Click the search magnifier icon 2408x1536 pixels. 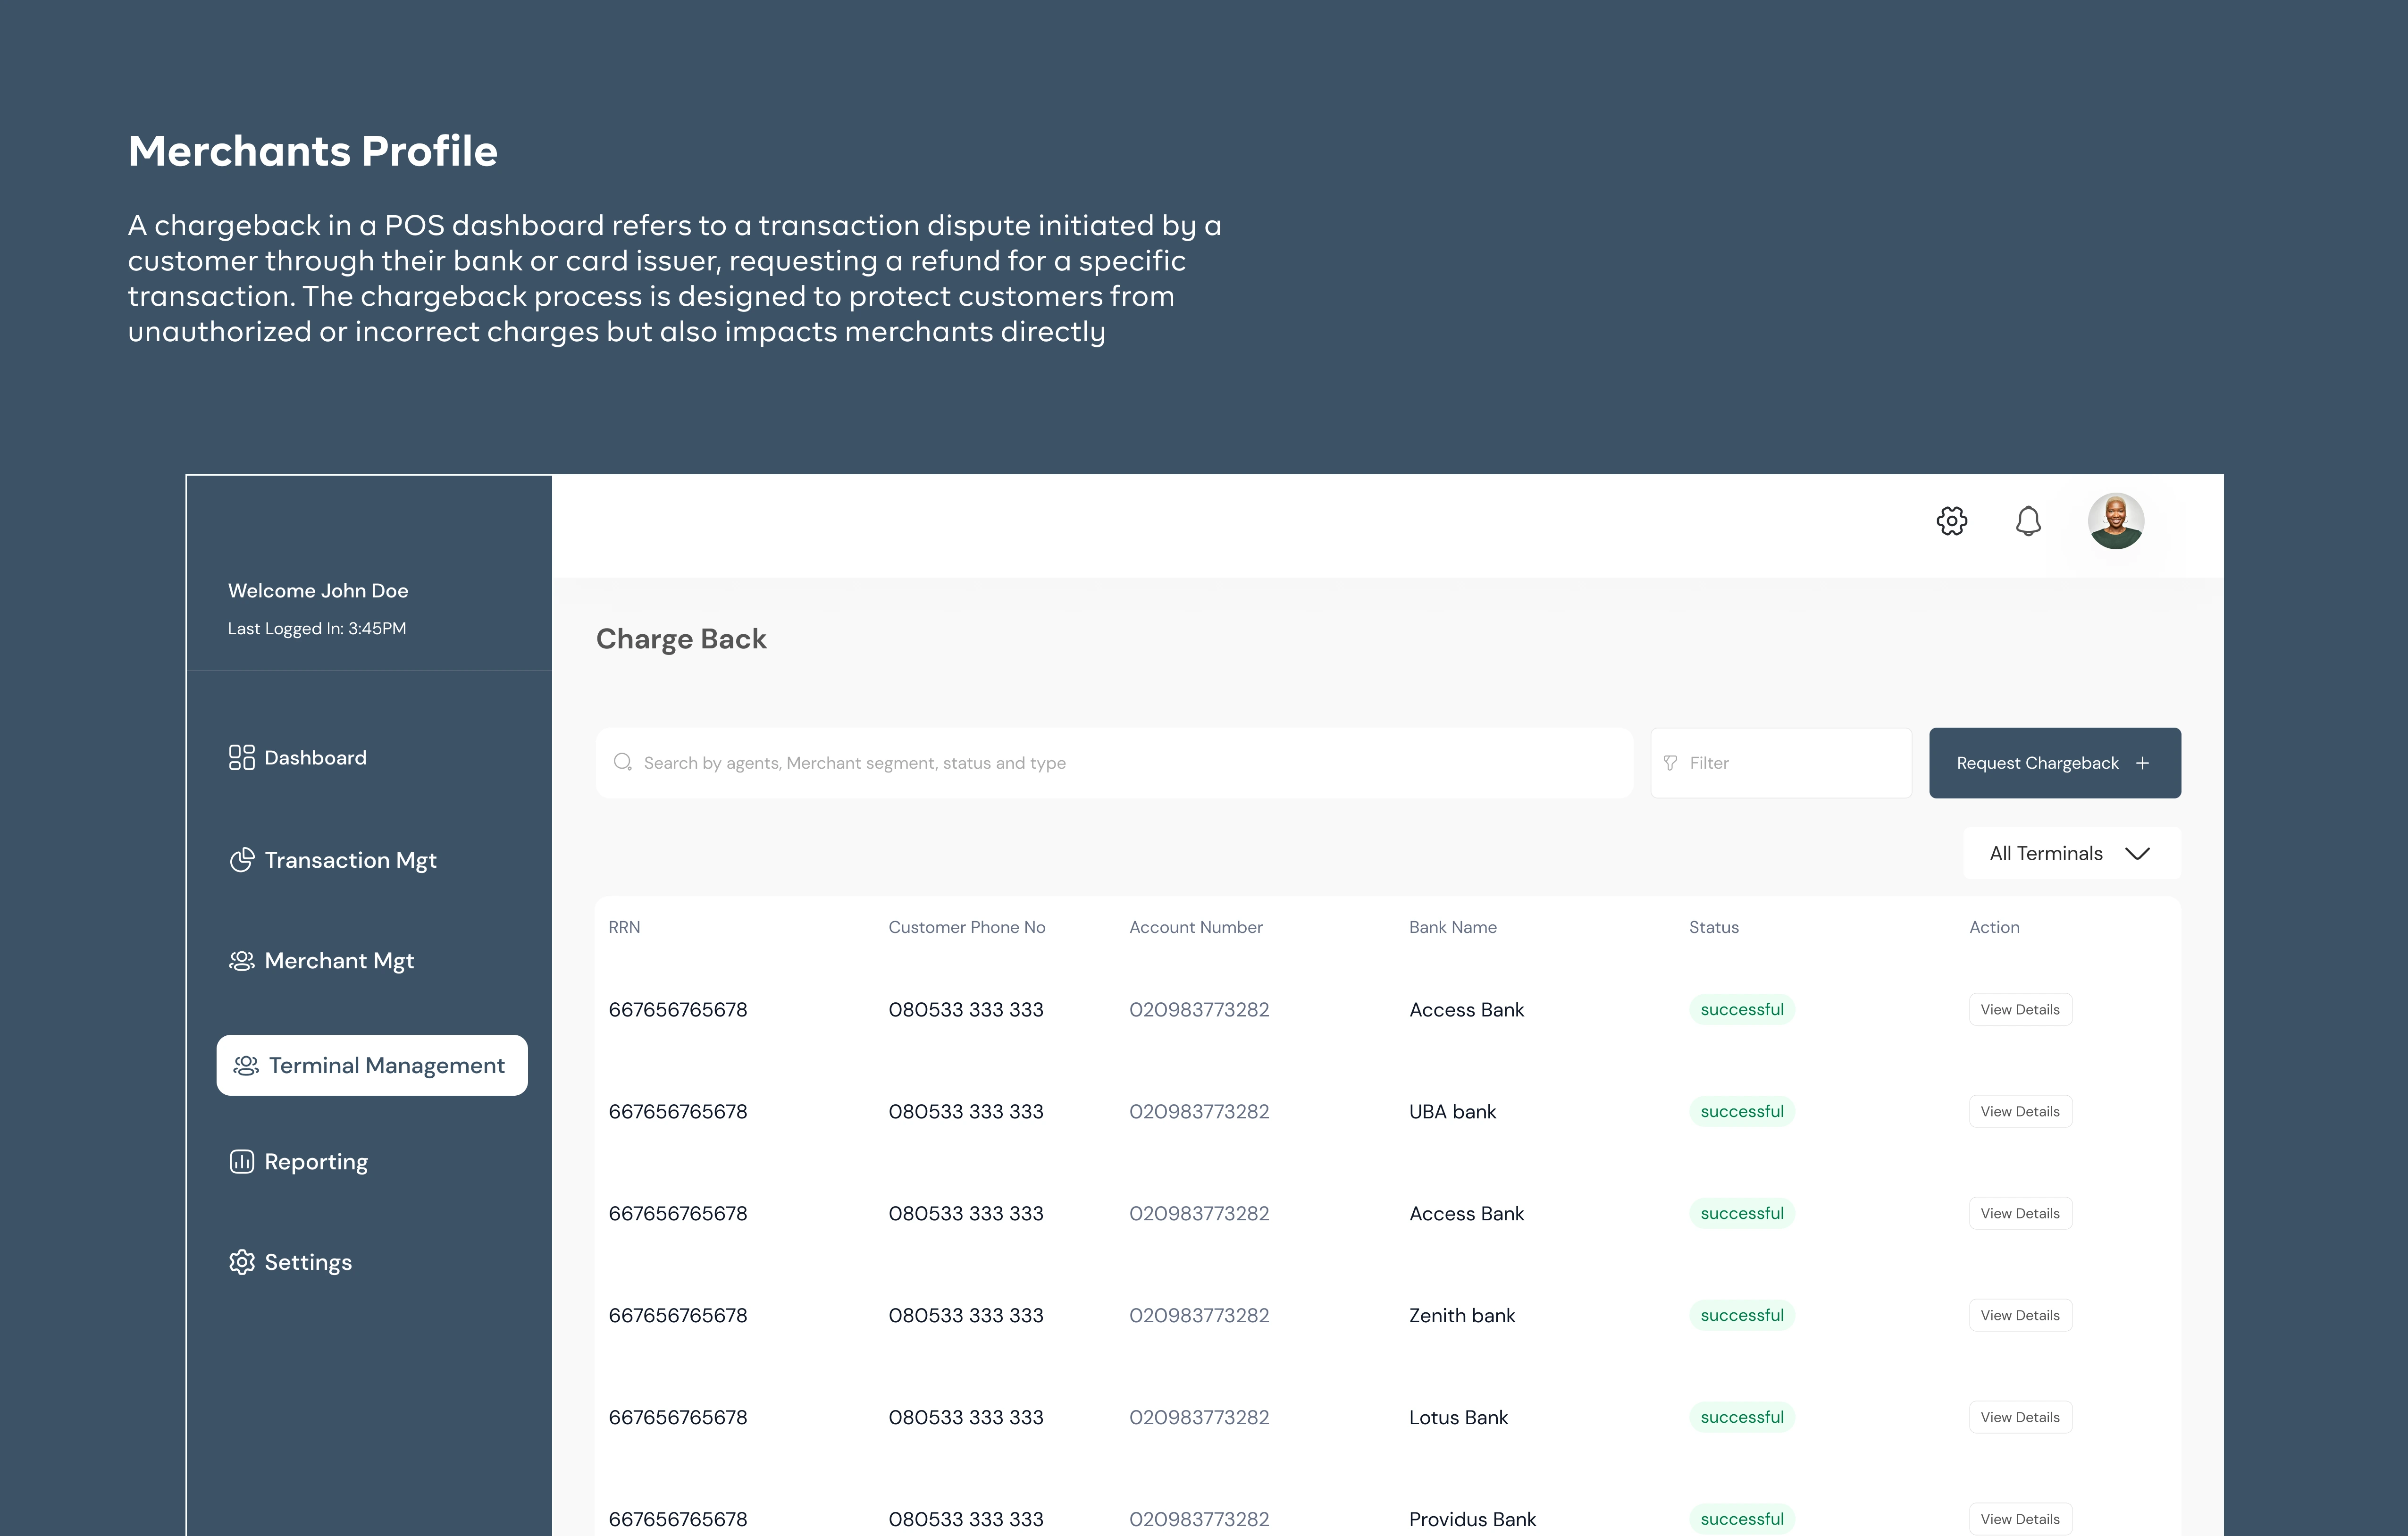(x=623, y=763)
